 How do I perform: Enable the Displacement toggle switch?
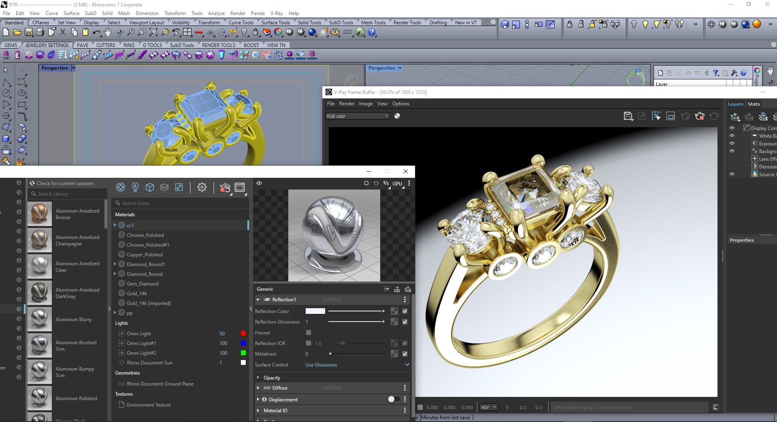coord(393,399)
